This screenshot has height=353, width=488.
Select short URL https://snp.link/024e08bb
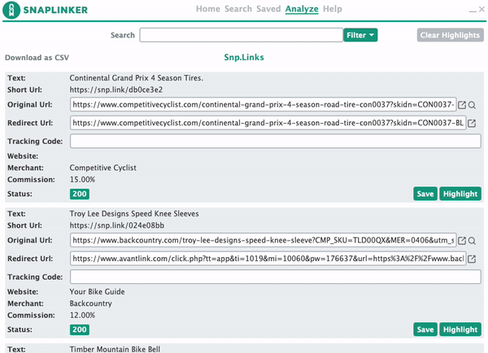point(116,225)
